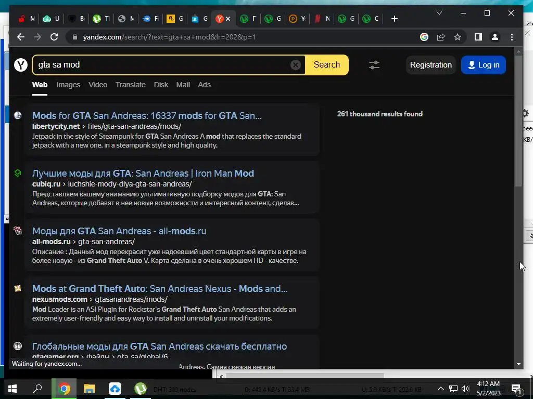Open the Iron Man Mod cubiq.ru result
533x399 pixels.
coord(143,174)
